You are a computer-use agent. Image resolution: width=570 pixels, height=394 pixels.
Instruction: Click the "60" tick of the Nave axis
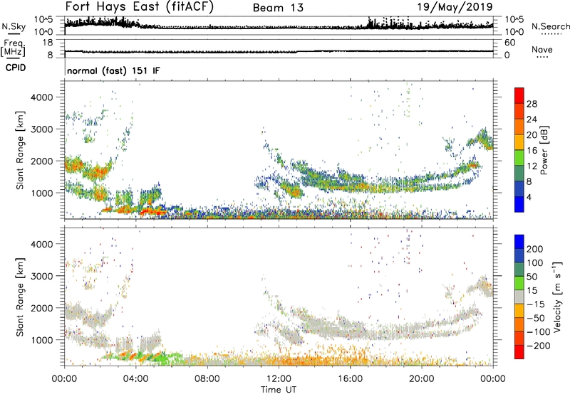click(x=509, y=43)
